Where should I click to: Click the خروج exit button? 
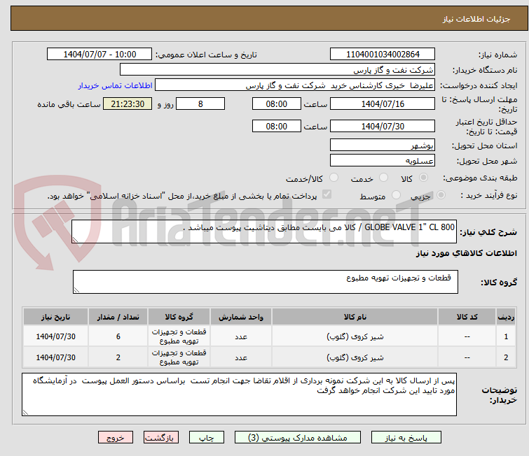(x=116, y=437)
